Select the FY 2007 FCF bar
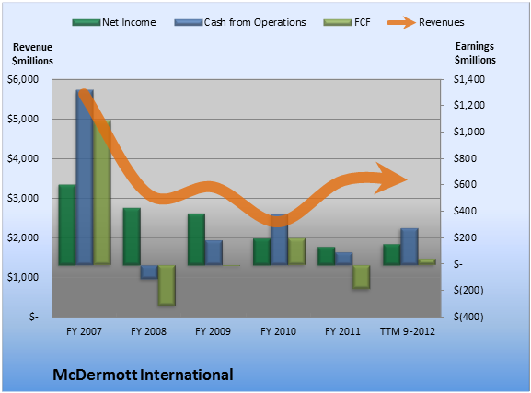531x393 pixels. pyautogui.click(x=102, y=192)
